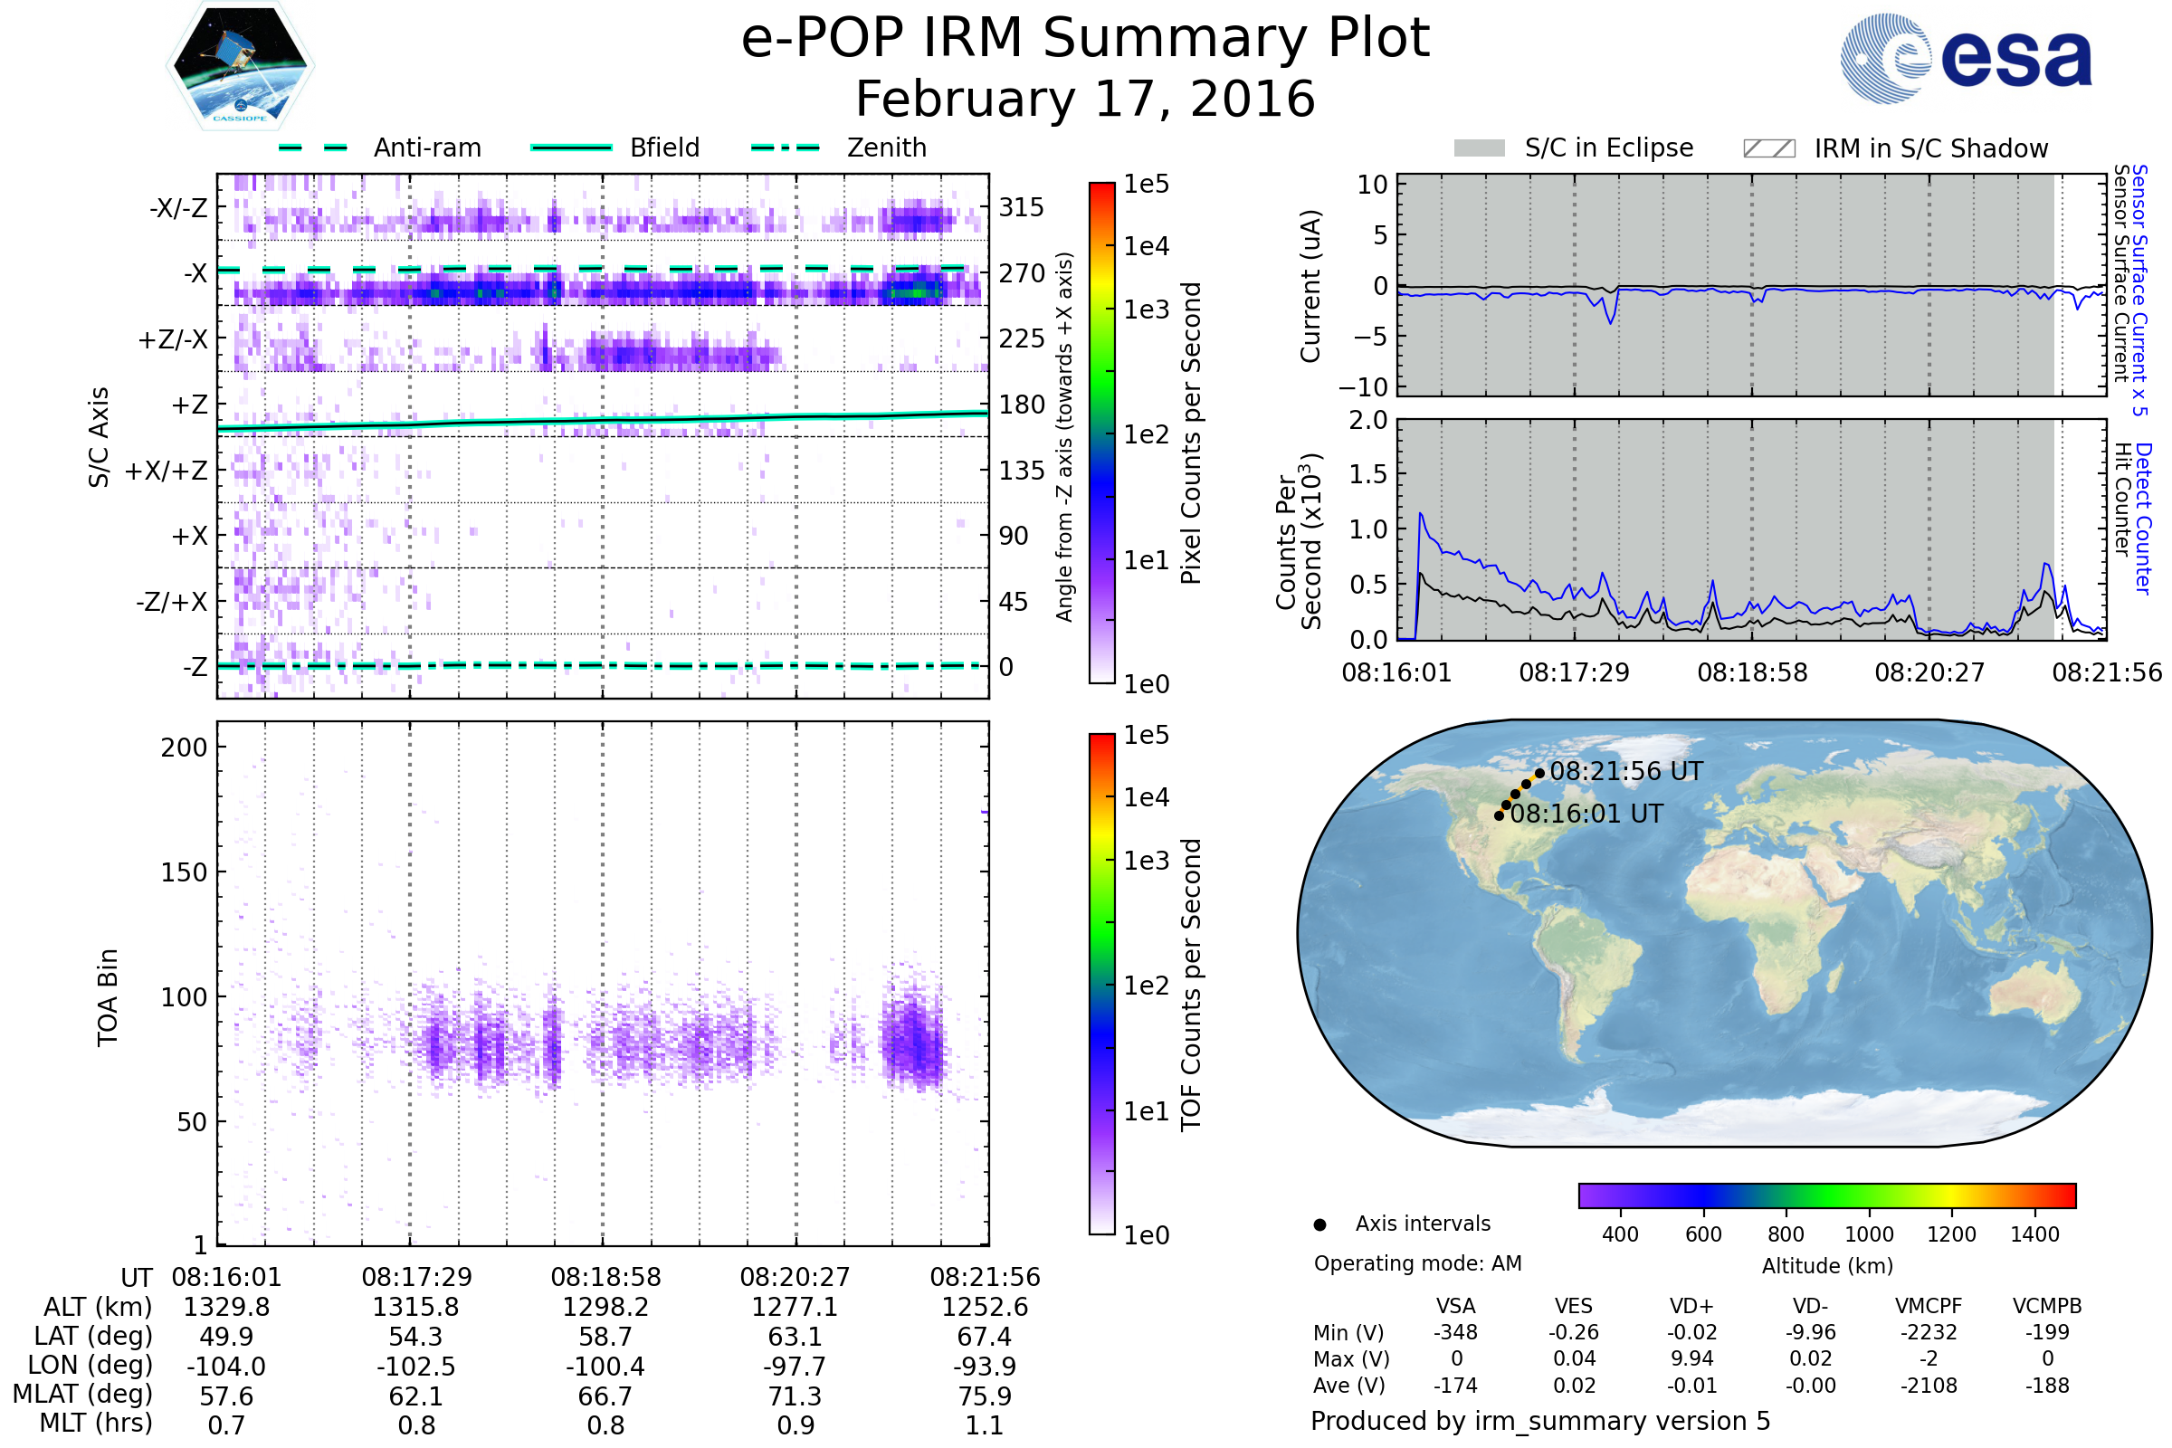Click the Zenith dash-dot legend marker

[785, 148]
